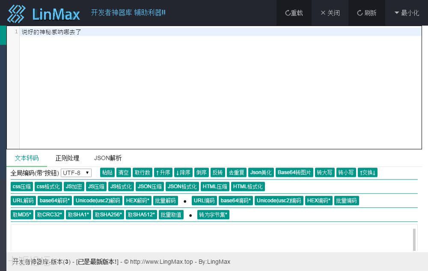
Task: Click the 重载 reload button
Action: [x=294, y=13]
